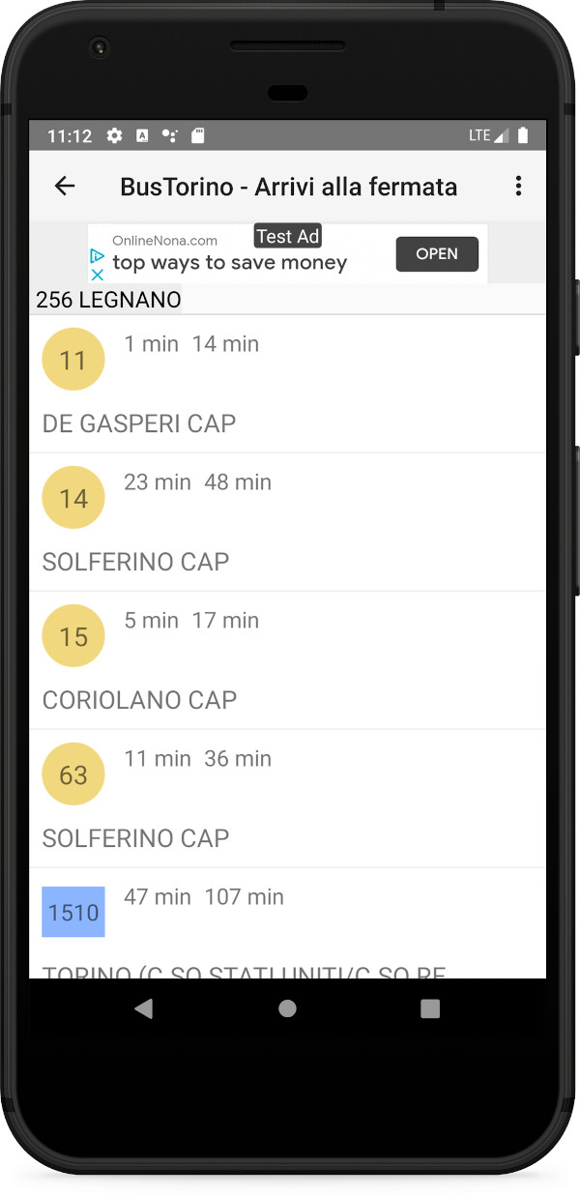Viewport: 580px width, 1197px height.
Task: Tap the back arrow in the toolbar
Action: (x=65, y=186)
